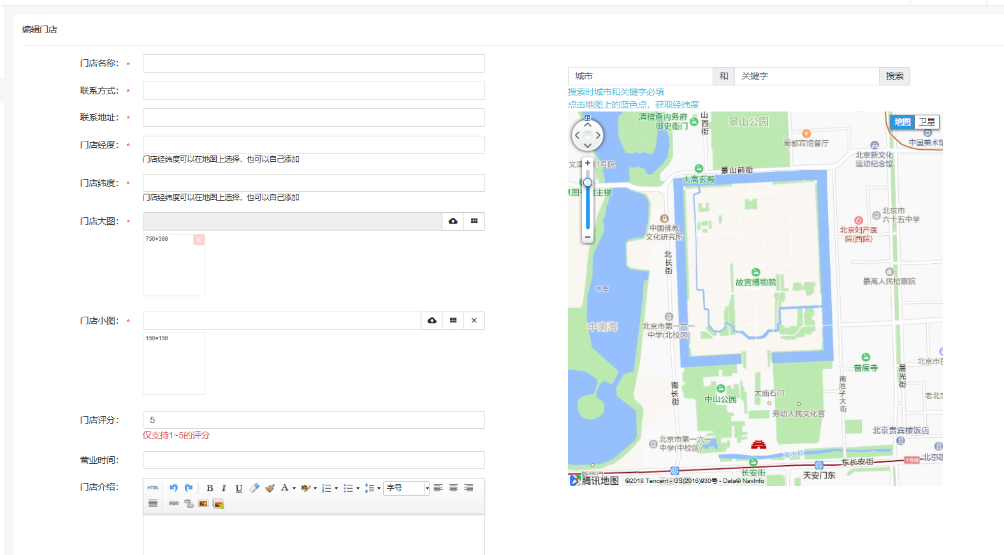Open image gallery grid for 门店小图
This screenshot has width=1004, height=555.
[453, 321]
